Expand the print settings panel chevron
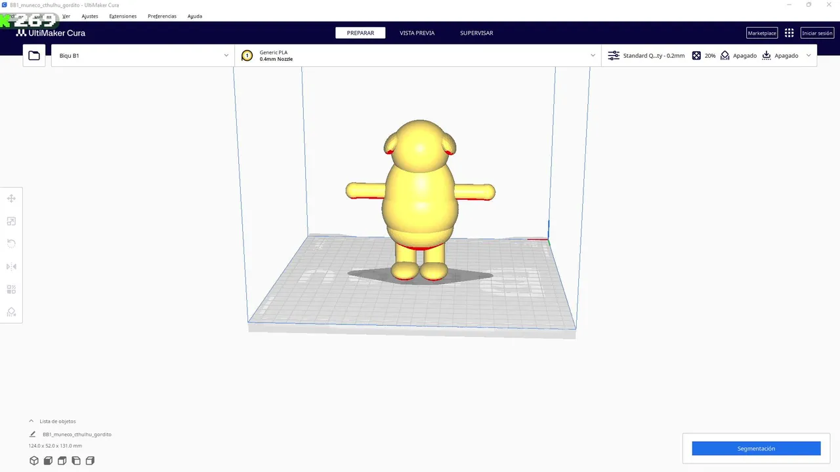Image resolution: width=840 pixels, height=472 pixels. [x=808, y=56]
